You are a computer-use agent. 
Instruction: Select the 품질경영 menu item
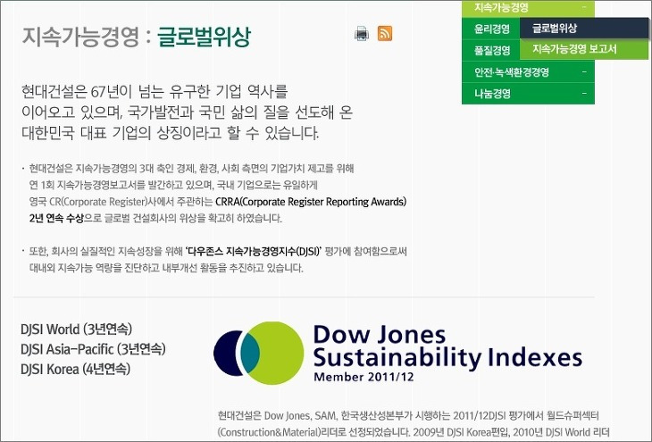coord(492,50)
